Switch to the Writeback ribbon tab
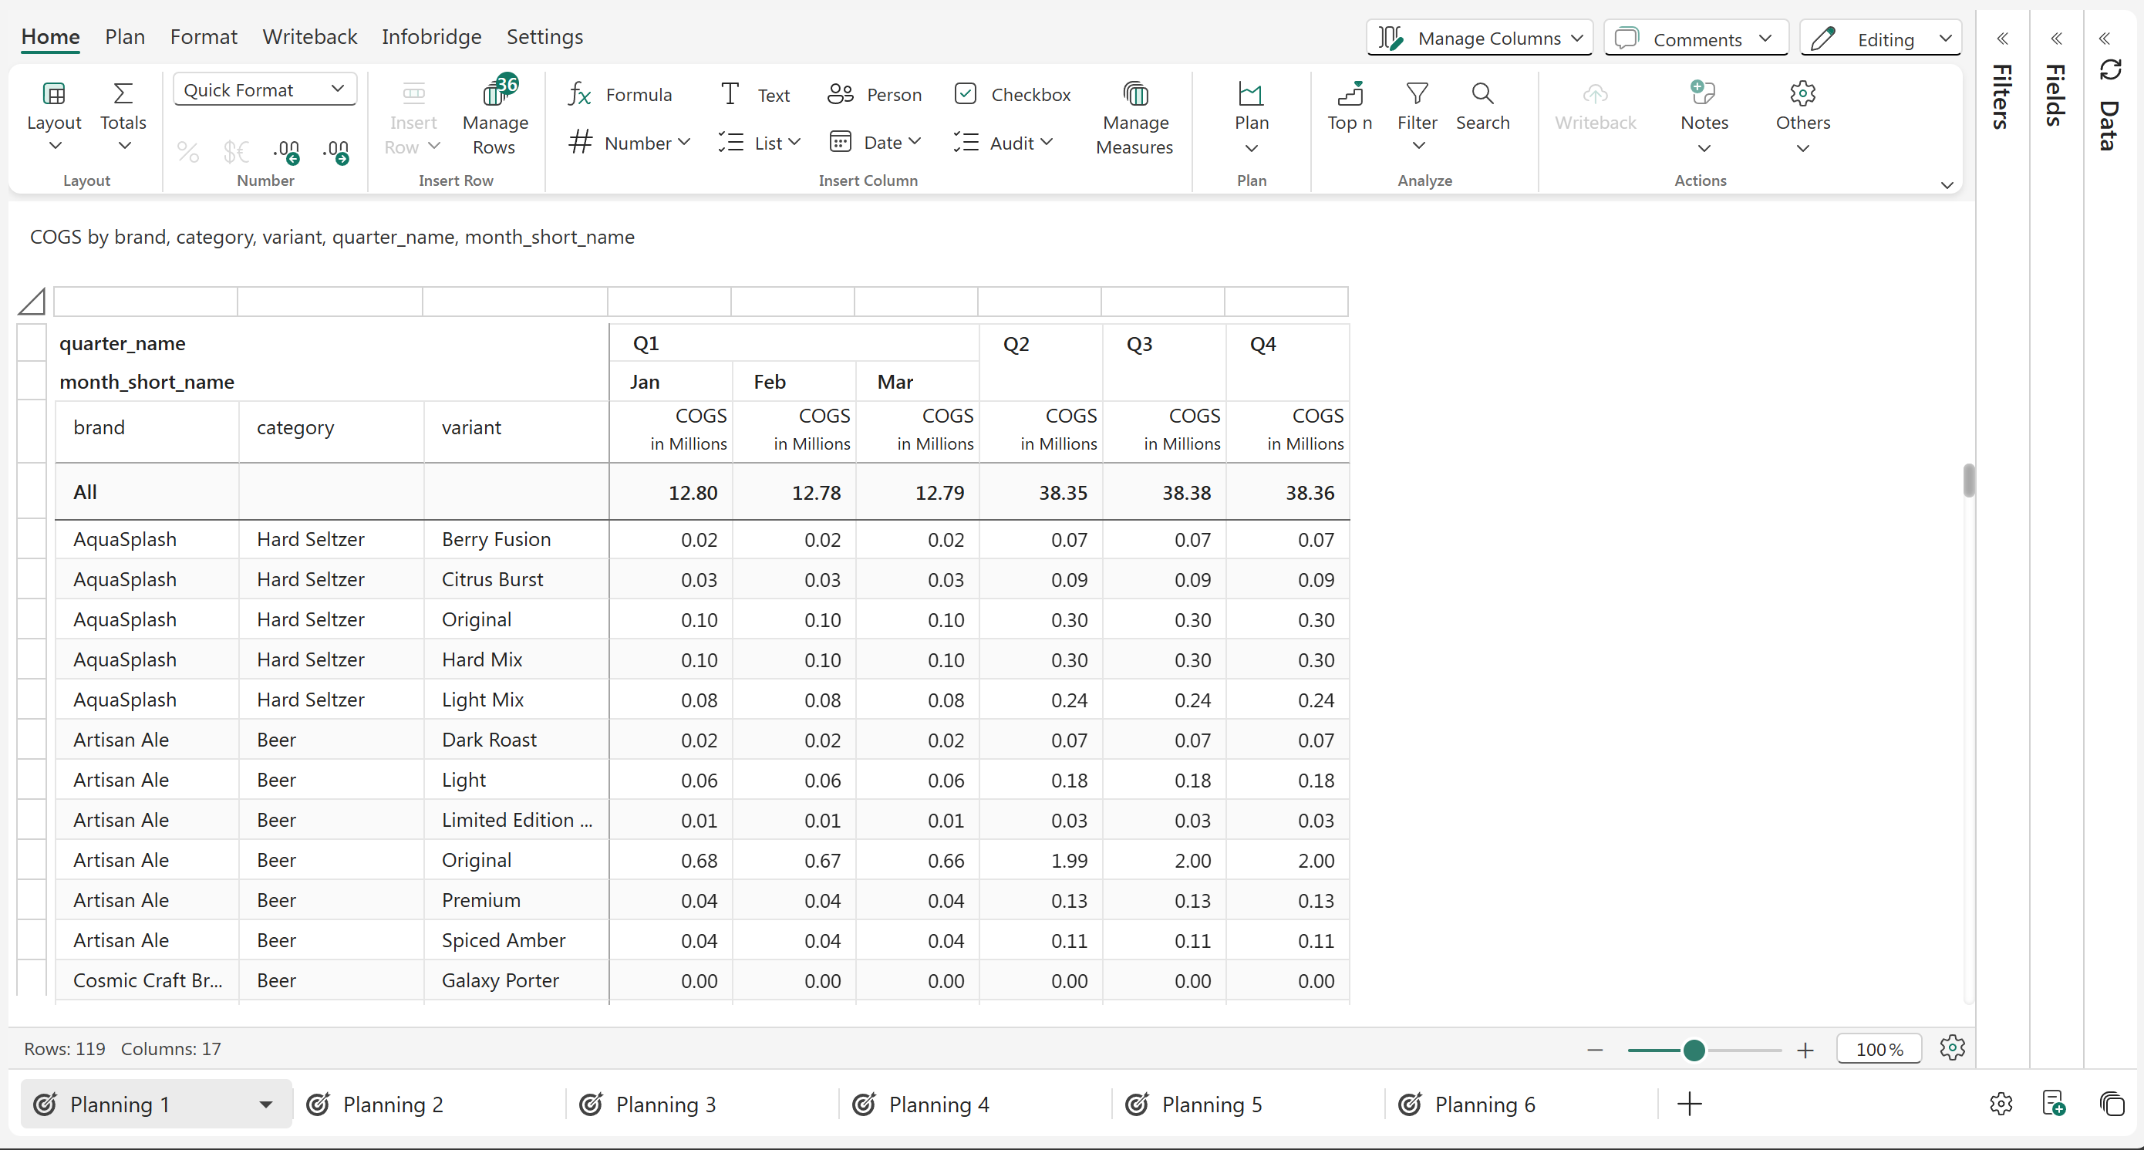Image resolution: width=2144 pixels, height=1150 pixels. tap(308, 36)
